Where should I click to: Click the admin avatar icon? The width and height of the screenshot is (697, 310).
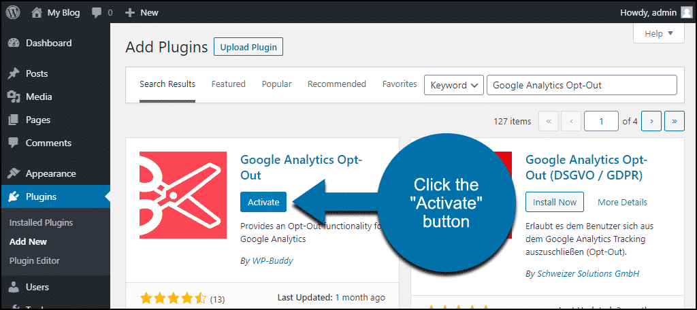686,13
